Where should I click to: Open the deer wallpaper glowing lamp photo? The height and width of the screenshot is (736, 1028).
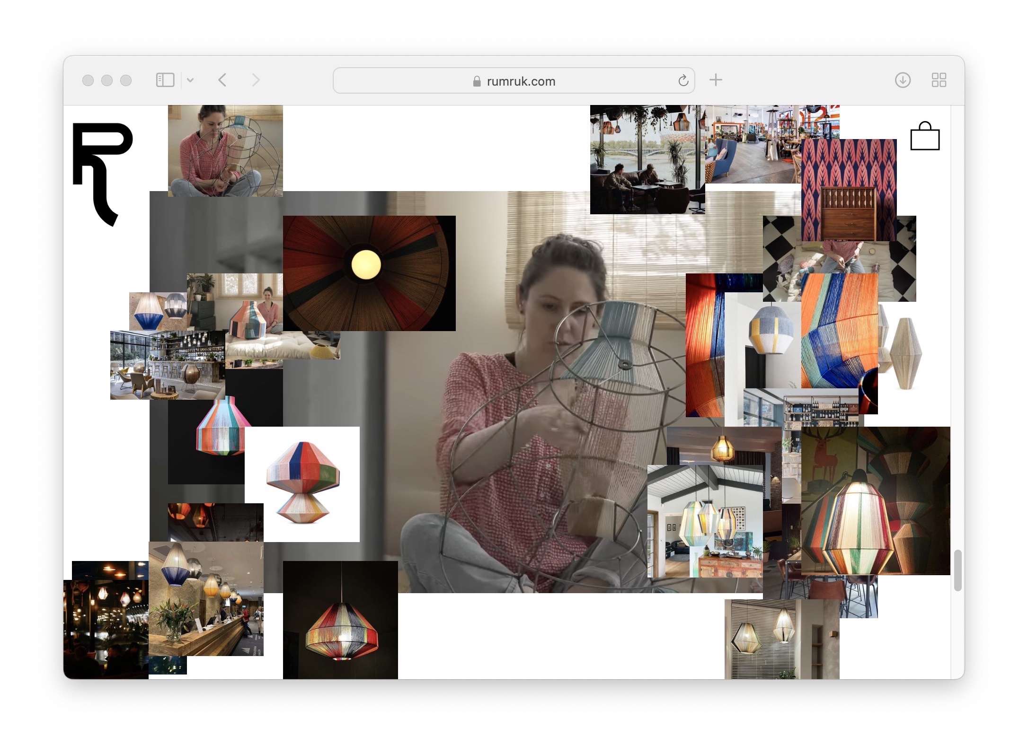[876, 500]
